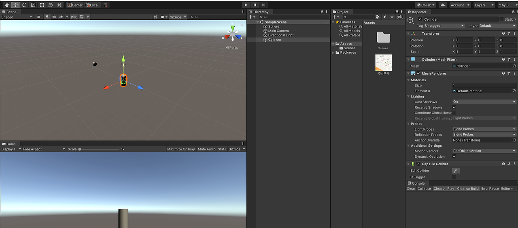Pause the game
This screenshot has width=518, height=228.
click(x=255, y=5)
